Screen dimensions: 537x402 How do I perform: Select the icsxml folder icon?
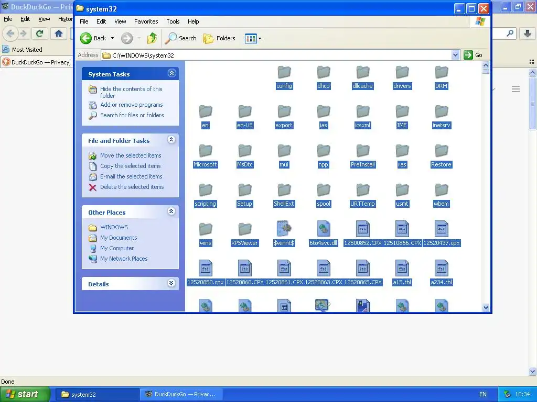coord(363,112)
